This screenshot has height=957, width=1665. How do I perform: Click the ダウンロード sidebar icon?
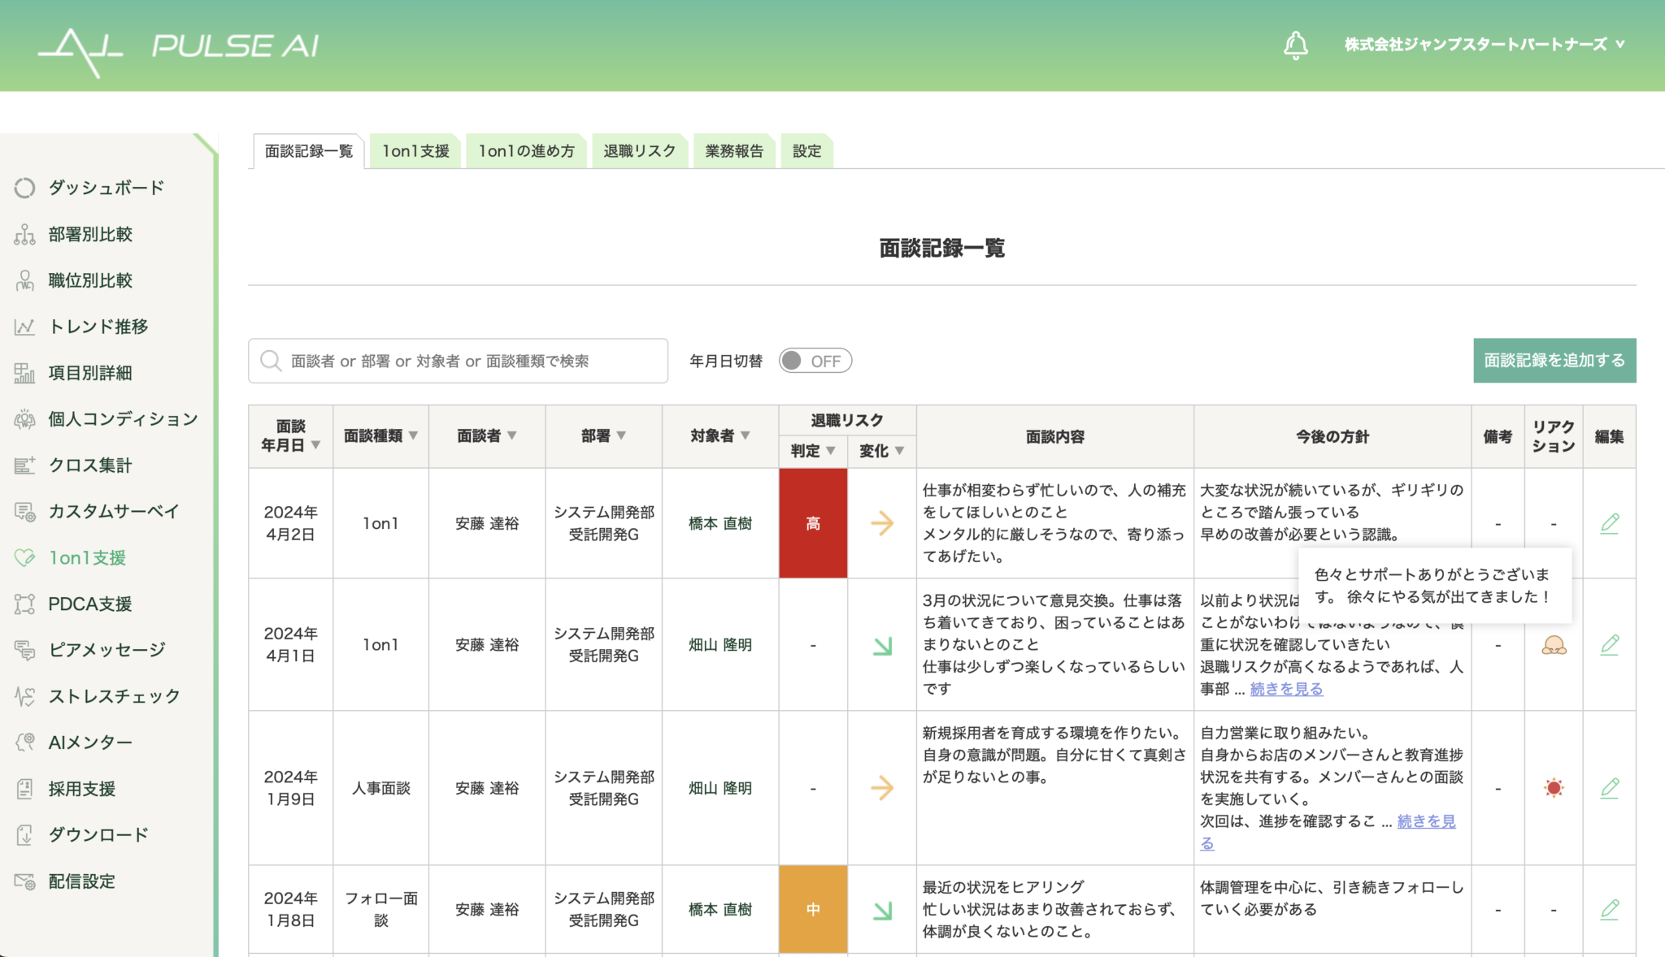25,834
